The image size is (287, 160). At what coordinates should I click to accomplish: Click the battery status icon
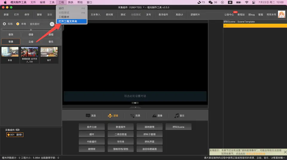click(239, 2)
